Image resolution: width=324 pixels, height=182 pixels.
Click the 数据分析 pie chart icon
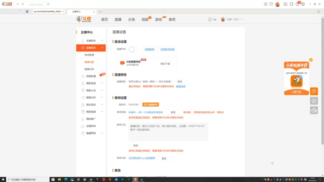click(83, 97)
